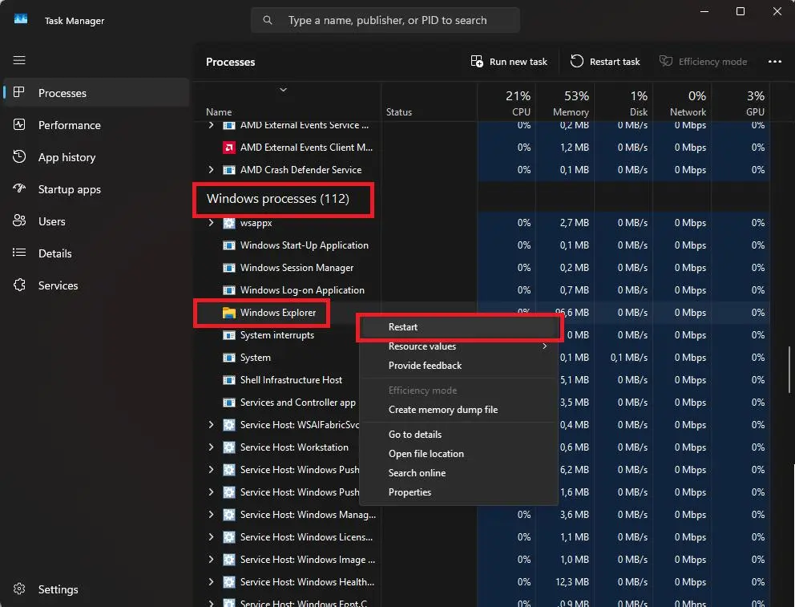Click the Service Host: Workstation gear icon
Screen dimensions: 795x607
tap(228, 447)
